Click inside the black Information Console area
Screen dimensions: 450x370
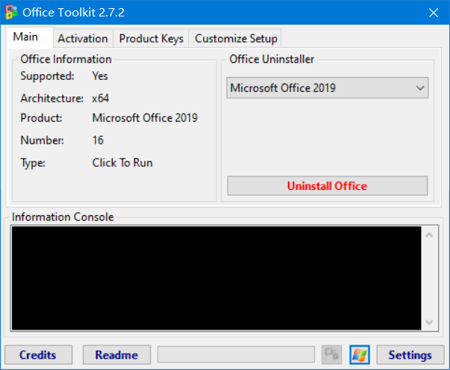point(216,278)
